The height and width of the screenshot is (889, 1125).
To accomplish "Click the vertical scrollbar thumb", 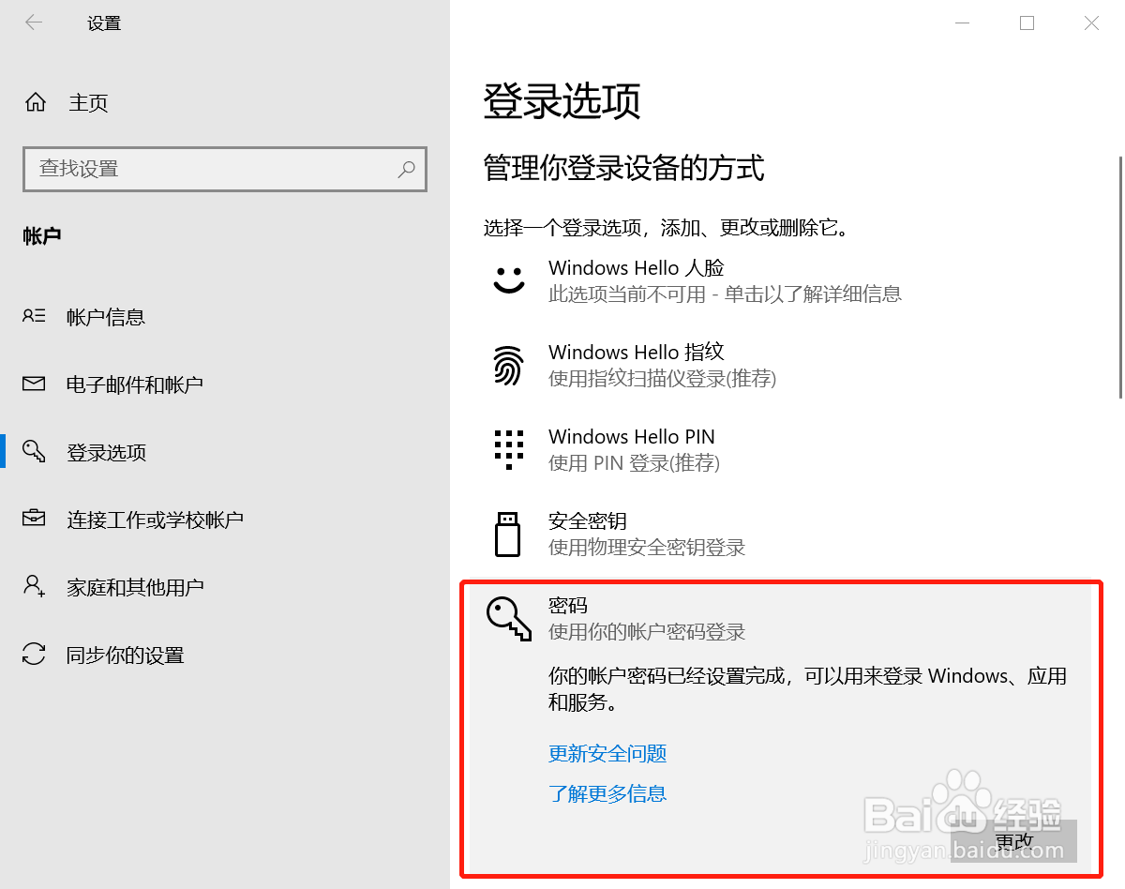I will (x=1119, y=278).
